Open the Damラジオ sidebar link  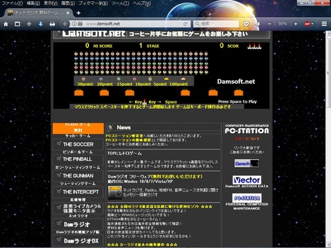pos(78,225)
